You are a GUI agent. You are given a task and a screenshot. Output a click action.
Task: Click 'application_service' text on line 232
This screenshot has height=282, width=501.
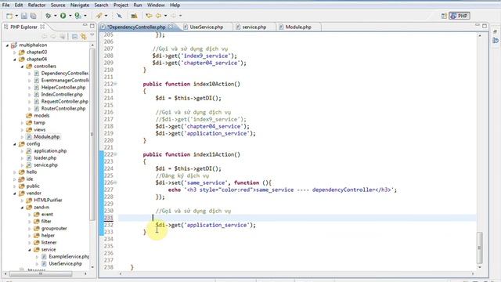point(217,225)
